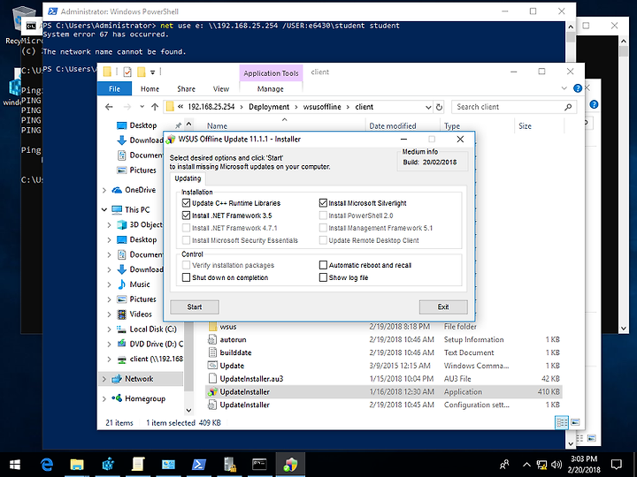Expand Network in navigation pane

pyautogui.click(x=104, y=379)
